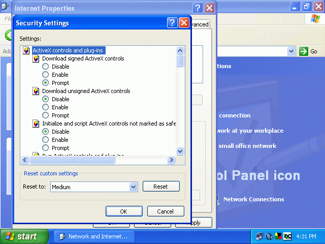Viewport: 325px width, 244px height.
Task: Click the second system tray icon
Action: click(x=269, y=236)
